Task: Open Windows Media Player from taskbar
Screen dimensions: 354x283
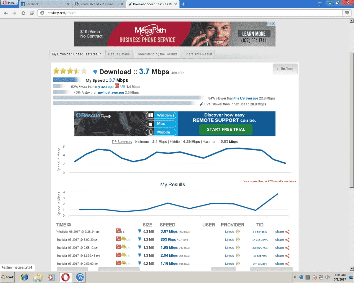Action: pyautogui.click(x=51, y=277)
